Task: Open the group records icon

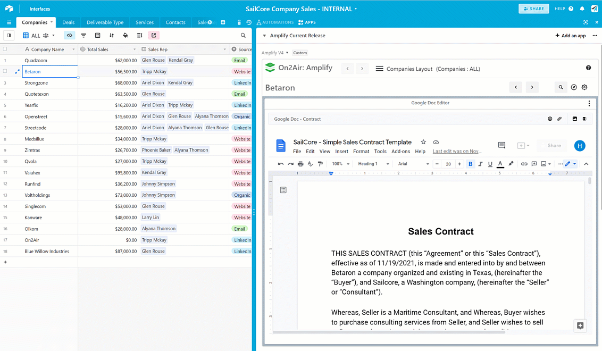Action: click(97, 35)
